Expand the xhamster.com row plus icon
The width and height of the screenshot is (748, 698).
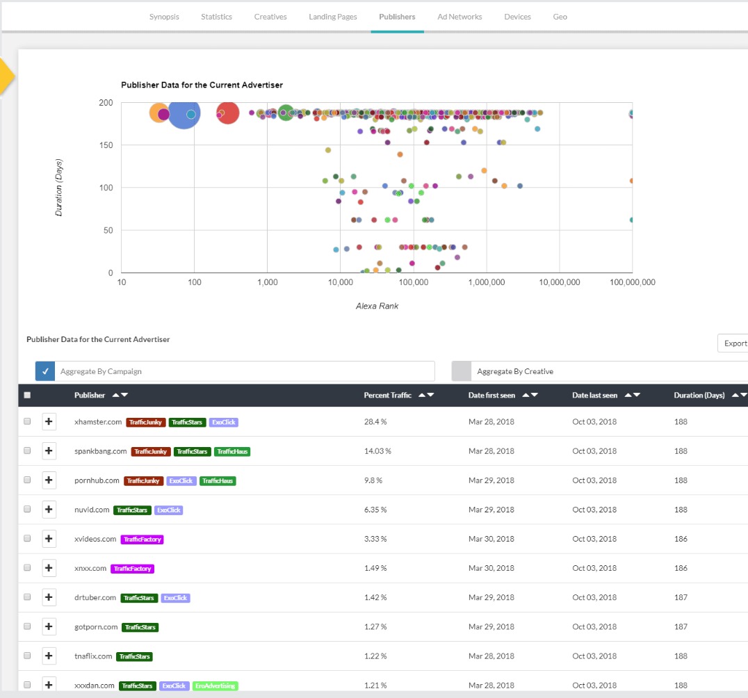[49, 422]
